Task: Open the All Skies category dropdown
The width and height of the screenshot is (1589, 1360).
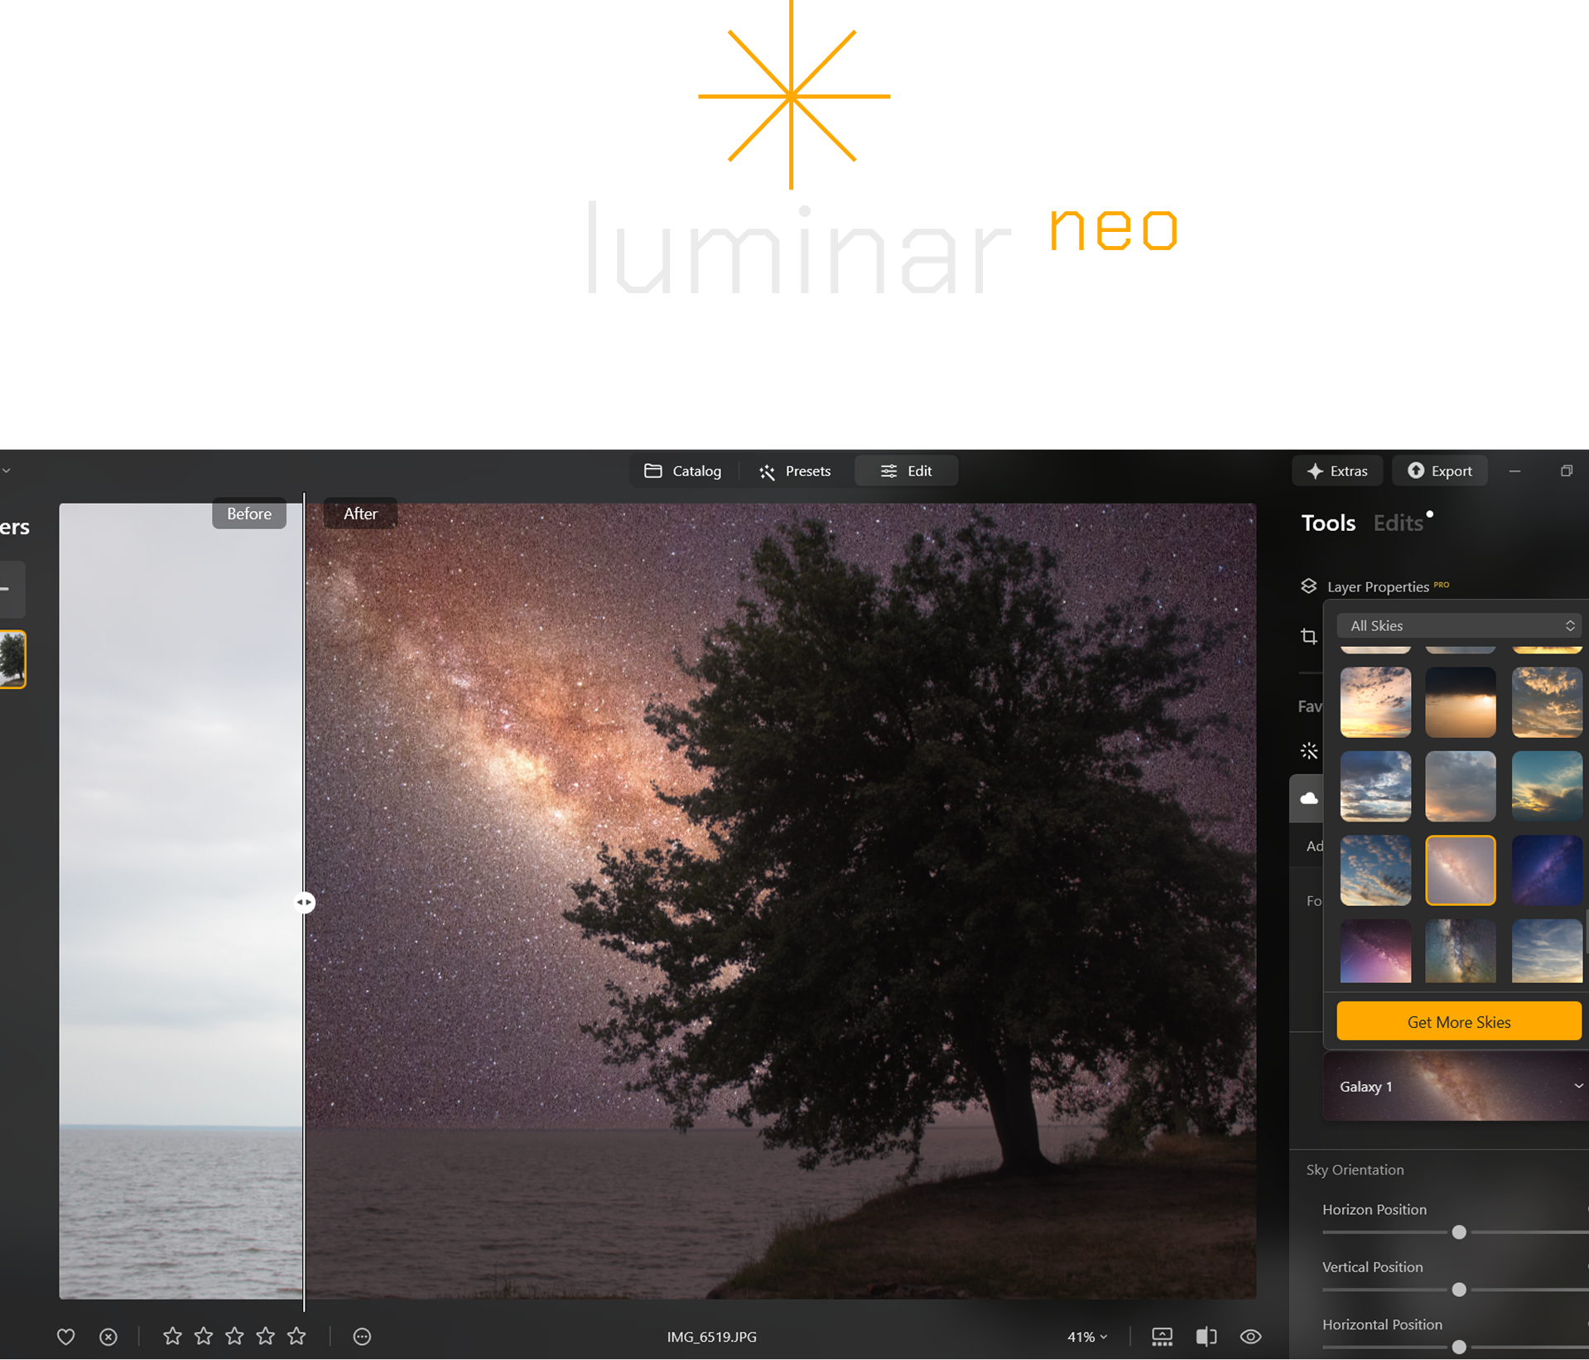Action: tap(1458, 625)
